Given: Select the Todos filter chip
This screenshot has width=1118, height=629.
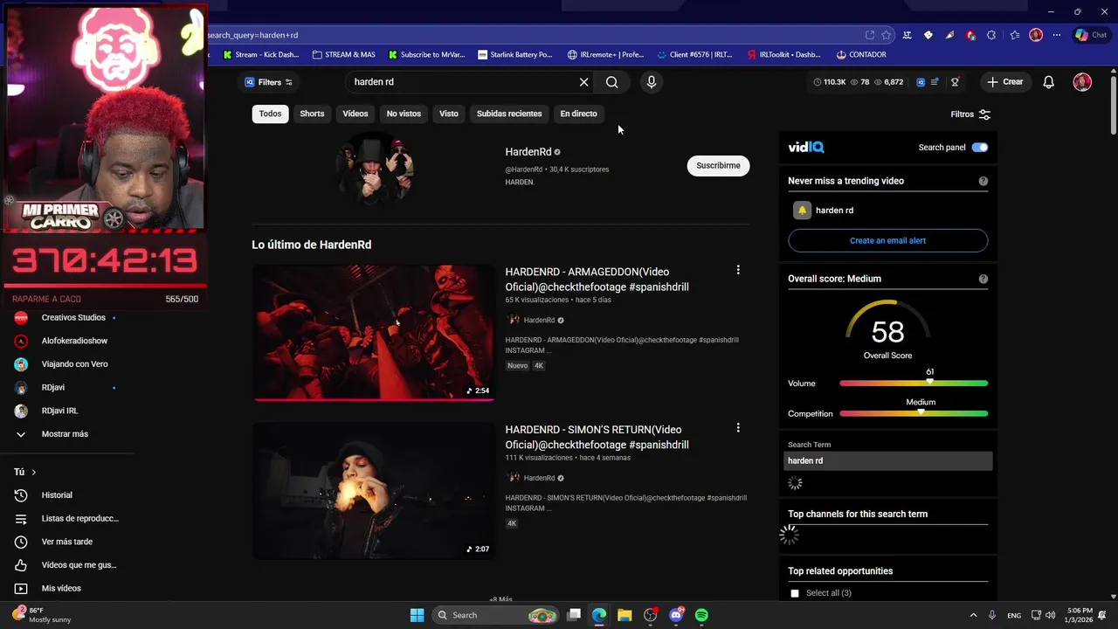Looking at the screenshot, I should click(270, 114).
